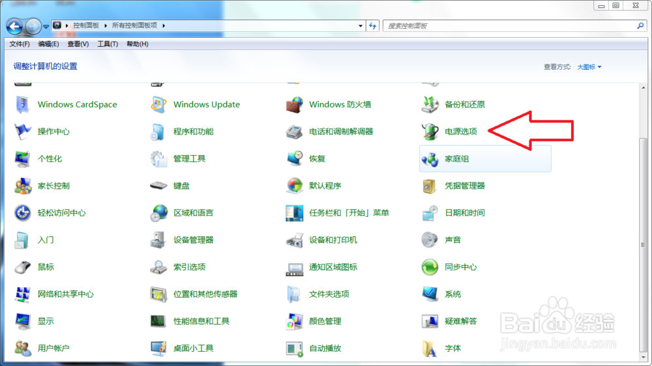
Task: Click the search magnifier icon
Action: click(640, 26)
